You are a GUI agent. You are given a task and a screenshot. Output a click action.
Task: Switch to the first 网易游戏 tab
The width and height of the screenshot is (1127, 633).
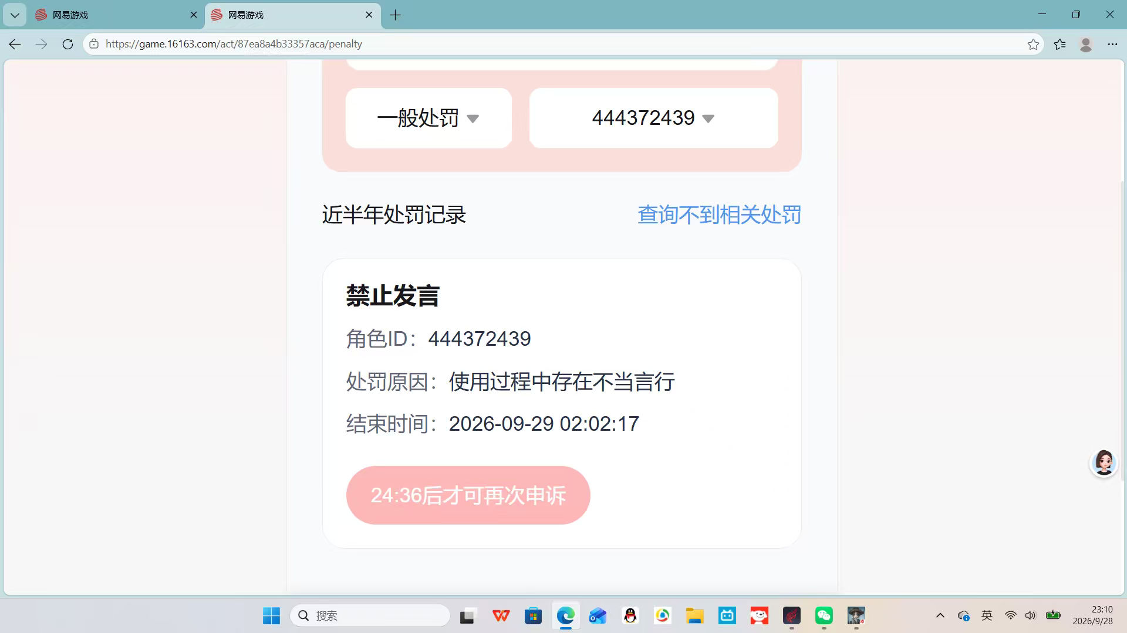coord(116,15)
